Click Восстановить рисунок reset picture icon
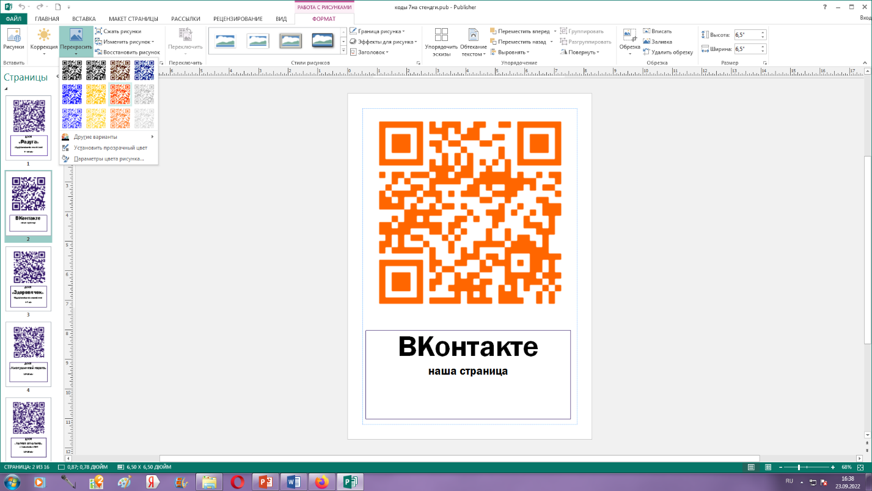This screenshot has width=872, height=491. click(x=98, y=53)
